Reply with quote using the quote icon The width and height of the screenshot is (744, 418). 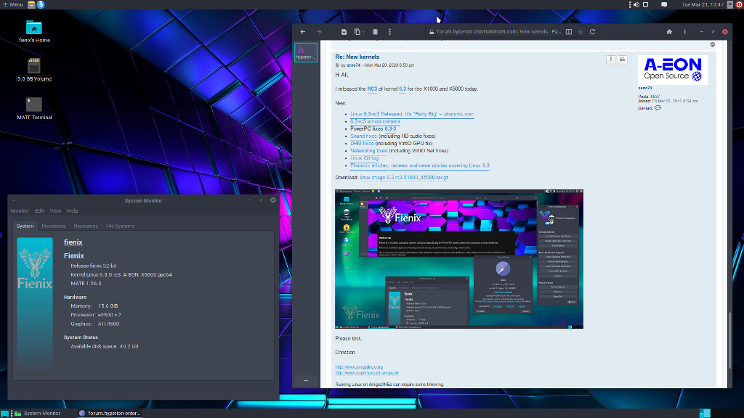click(622, 60)
